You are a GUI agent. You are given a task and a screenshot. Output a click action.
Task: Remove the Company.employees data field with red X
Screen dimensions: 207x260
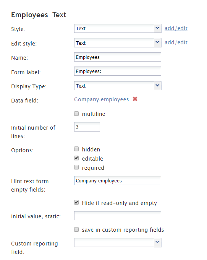(x=135, y=99)
